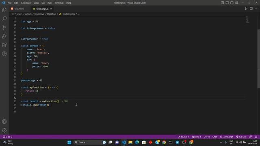260x146 pixels.
Task: Click the circular play icon below Extensions
Action: coord(4,54)
